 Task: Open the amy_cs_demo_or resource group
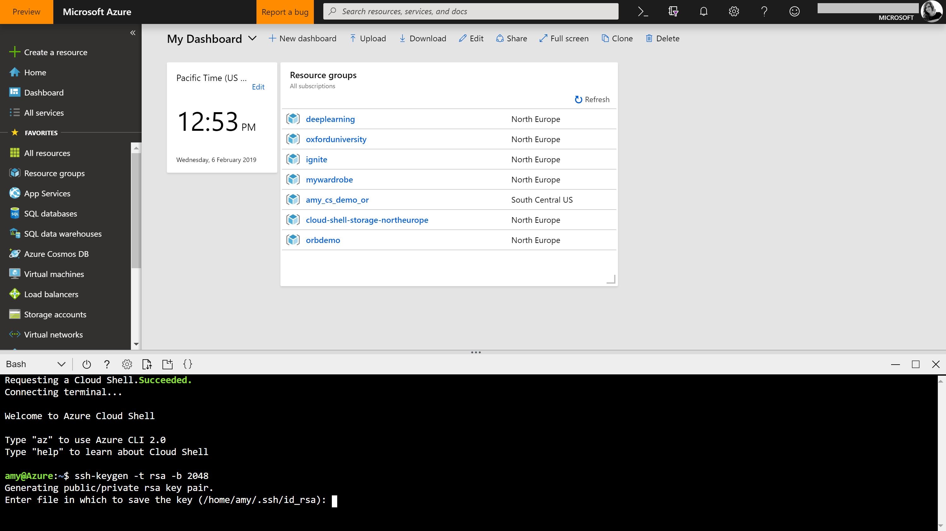(x=337, y=199)
